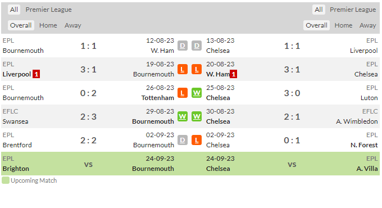The width and height of the screenshot is (382, 208).
Task: Click the red card icon next to Liverpool
Action: [37, 74]
